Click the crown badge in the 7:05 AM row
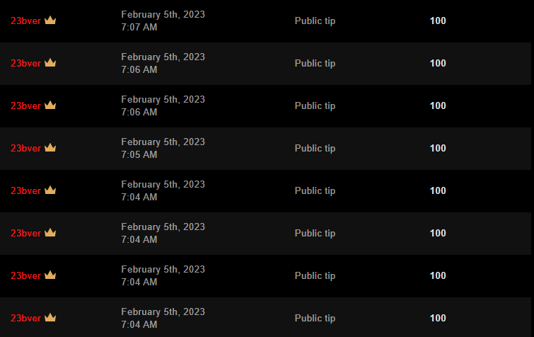The image size is (534, 337). (50, 148)
